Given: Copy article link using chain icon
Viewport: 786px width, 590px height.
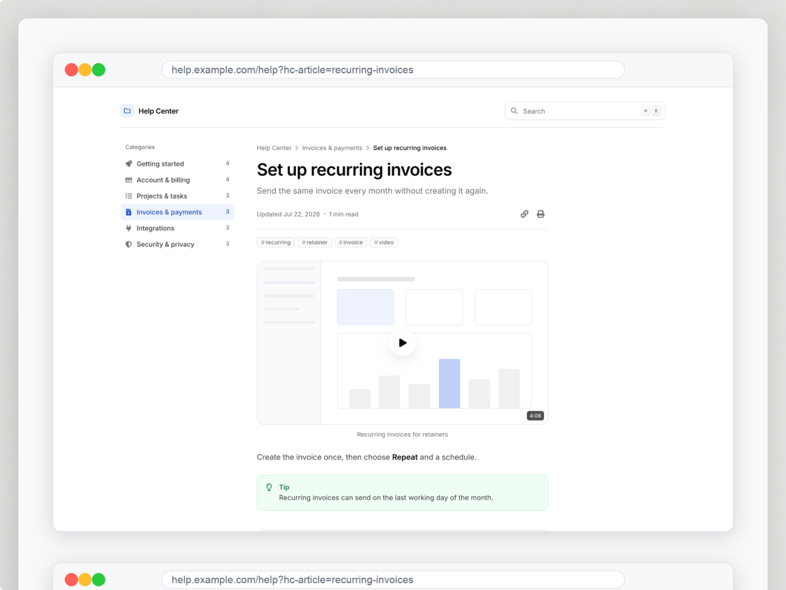Looking at the screenshot, I should point(524,214).
